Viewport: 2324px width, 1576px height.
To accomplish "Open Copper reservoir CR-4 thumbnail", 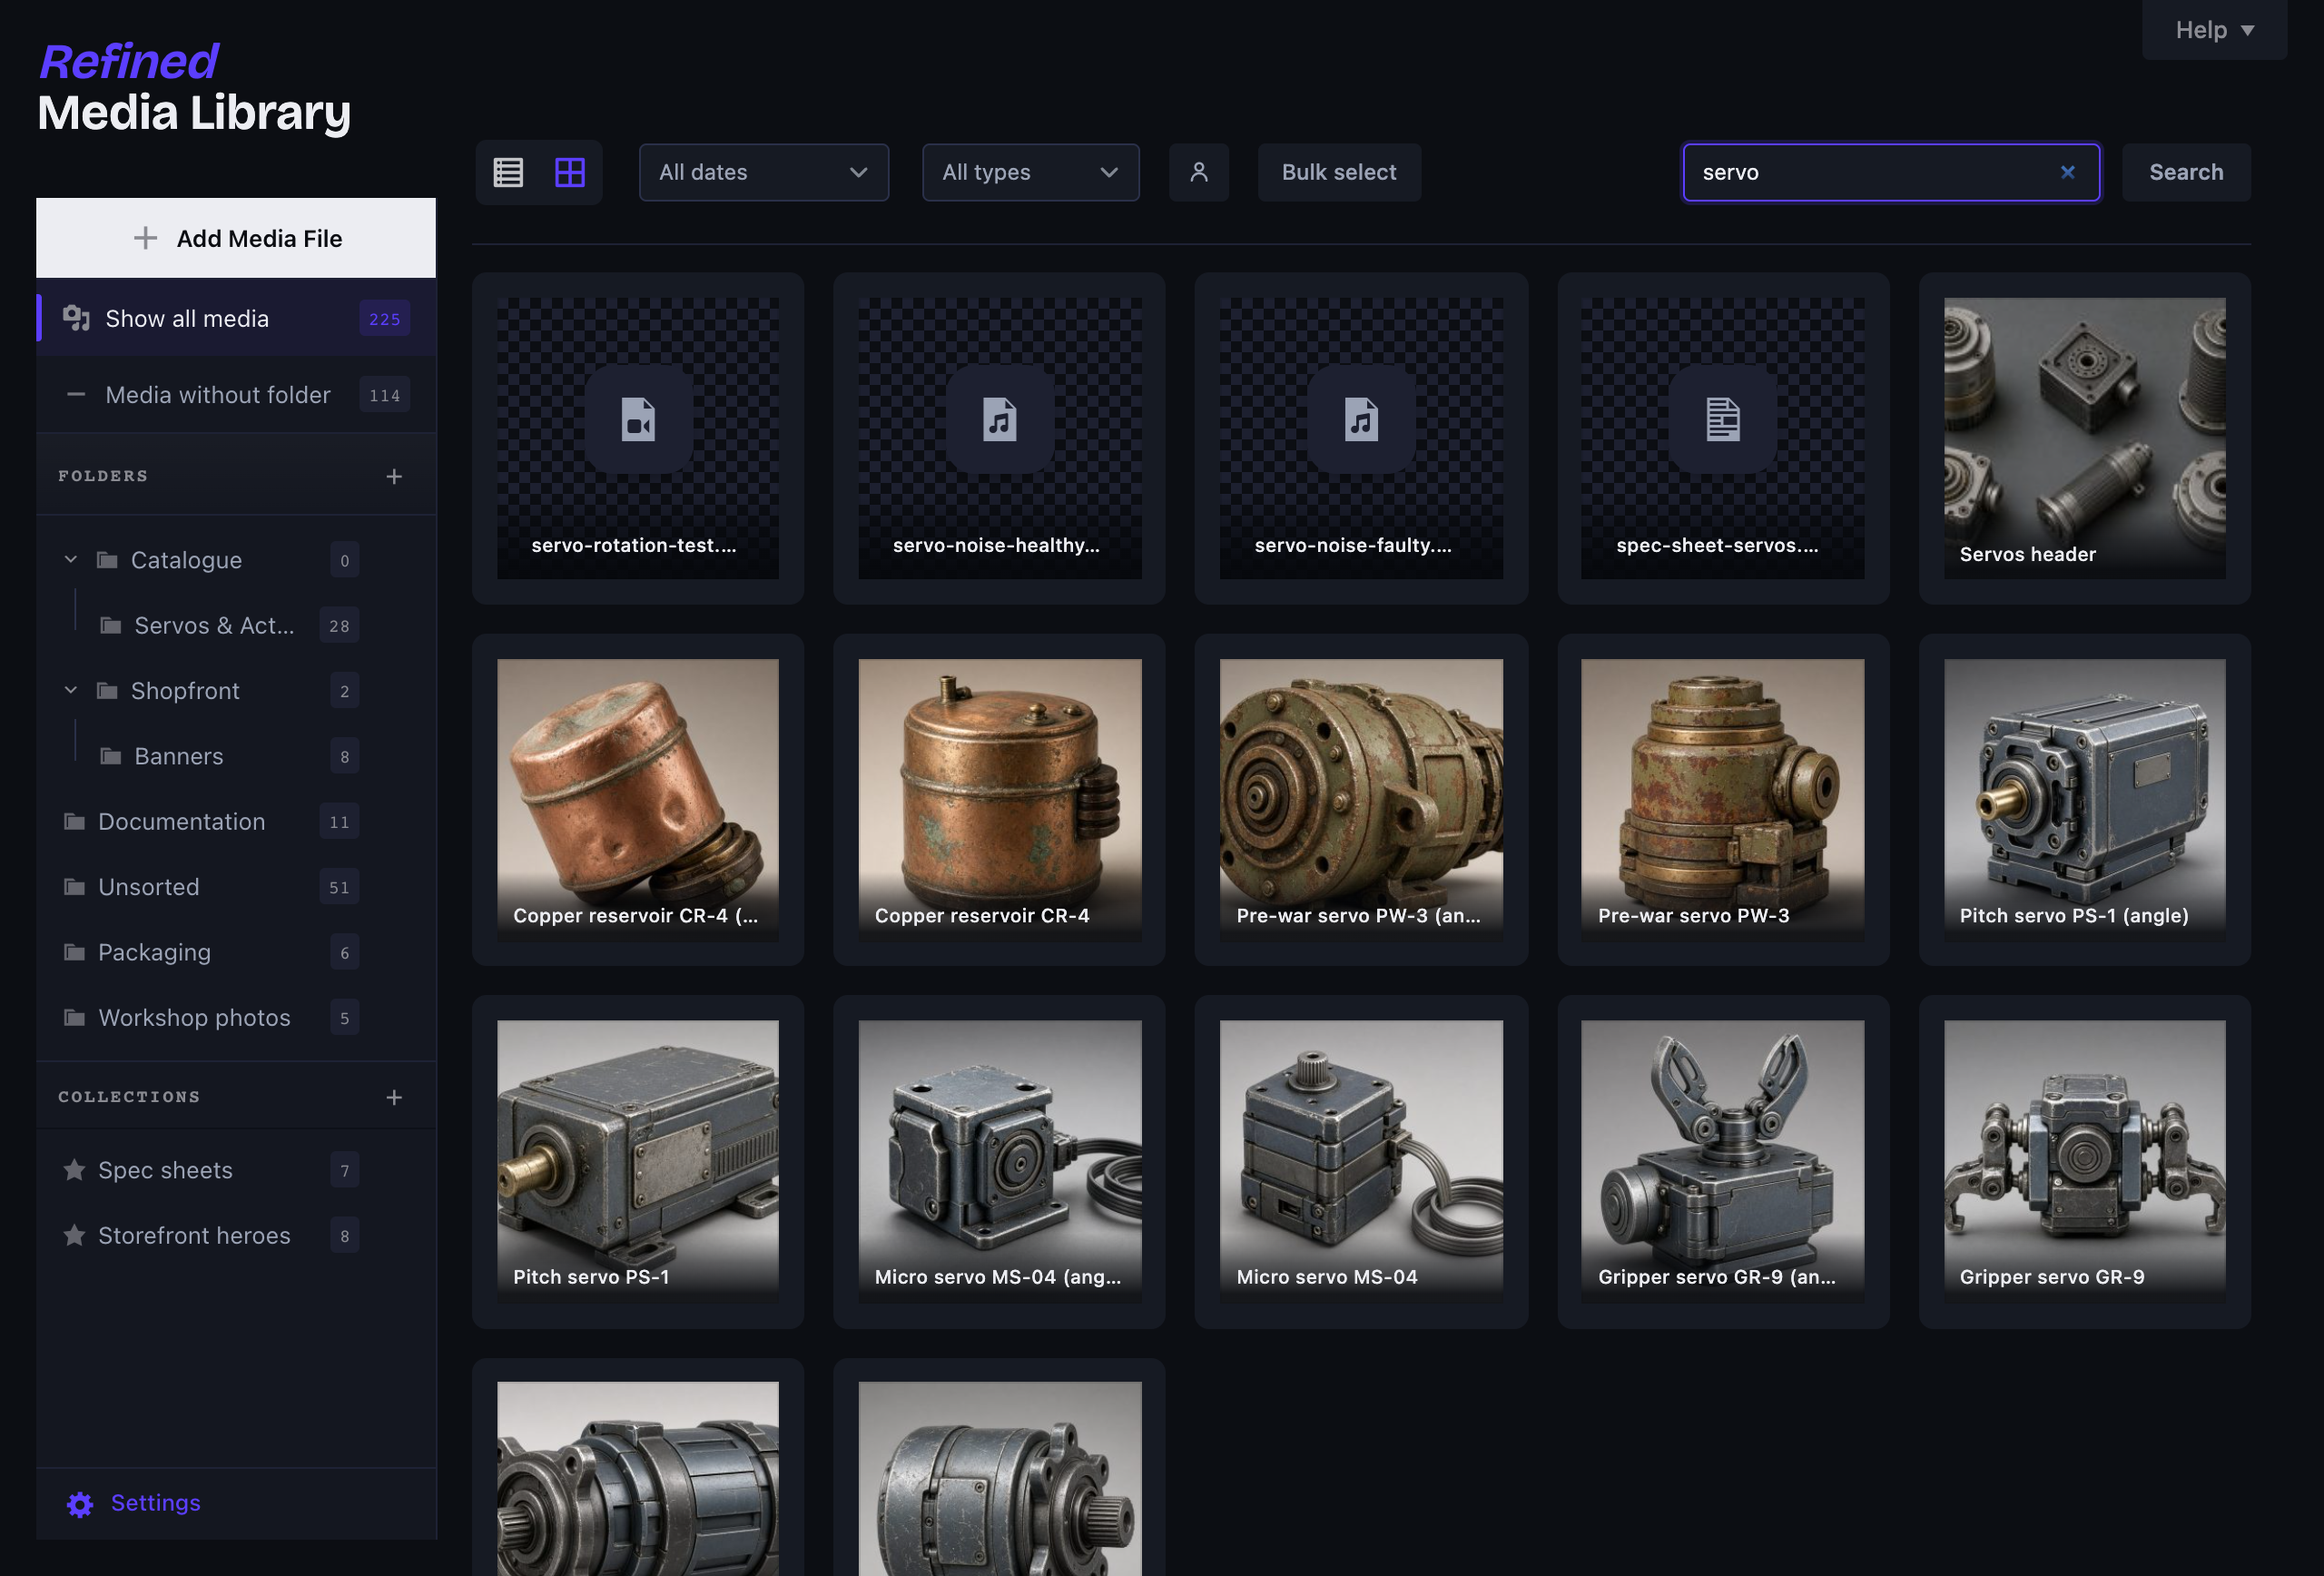I will (999, 800).
